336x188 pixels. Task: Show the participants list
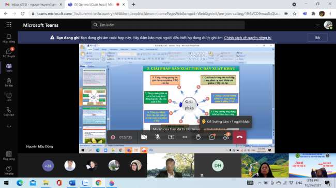point(226,137)
